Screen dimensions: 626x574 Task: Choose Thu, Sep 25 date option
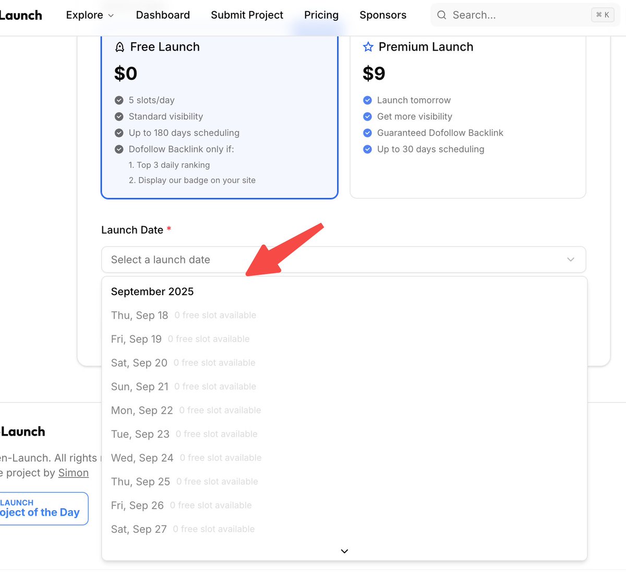click(344, 482)
